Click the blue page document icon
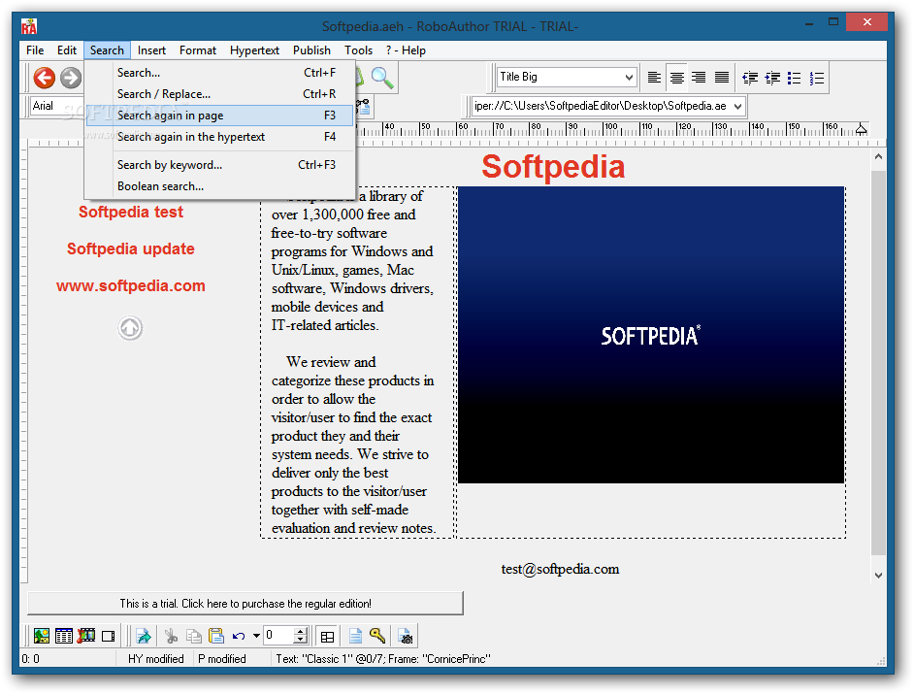This screenshot has width=914, height=694. (355, 636)
